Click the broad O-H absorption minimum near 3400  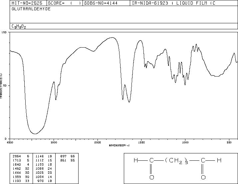click(x=35, y=134)
